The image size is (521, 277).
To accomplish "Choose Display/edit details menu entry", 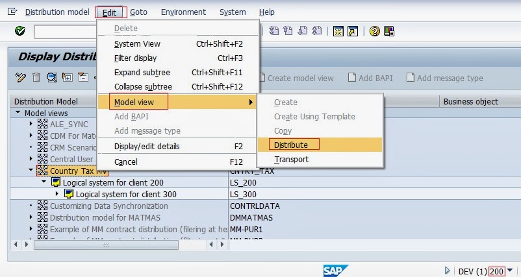I will [179, 147].
